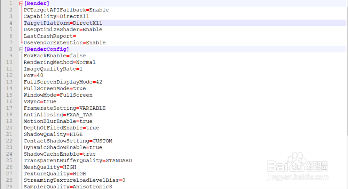Click line number 18 in the margin
The image size is (348, 189).
pyautogui.click(x=9, y=115)
